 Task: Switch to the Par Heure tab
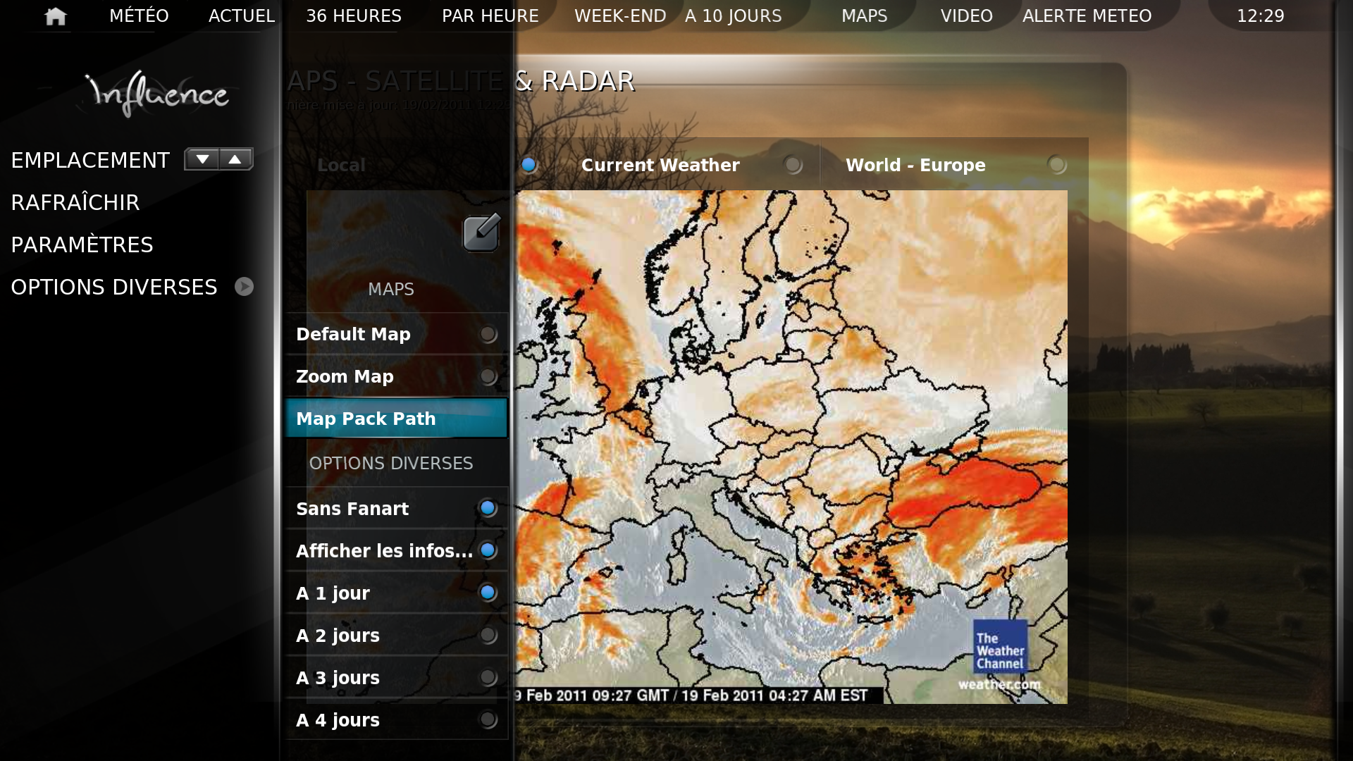pyautogui.click(x=490, y=16)
